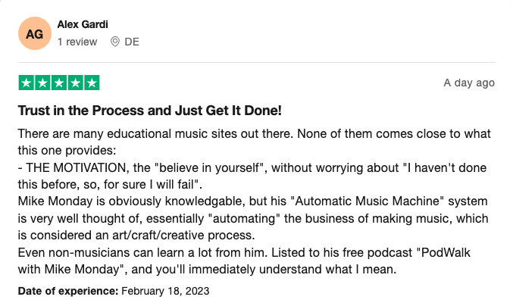Click the "Date of experience:" label
The height and width of the screenshot is (306, 513).
click(67, 291)
